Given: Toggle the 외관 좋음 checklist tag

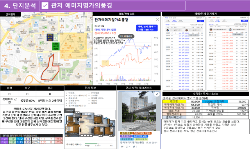Looking at the screenshot, I should tap(126, 133).
